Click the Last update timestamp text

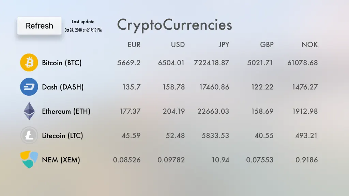coord(83,30)
